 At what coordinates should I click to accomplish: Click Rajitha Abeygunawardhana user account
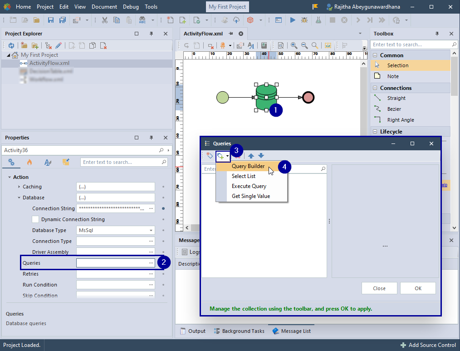[x=363, y=6]
